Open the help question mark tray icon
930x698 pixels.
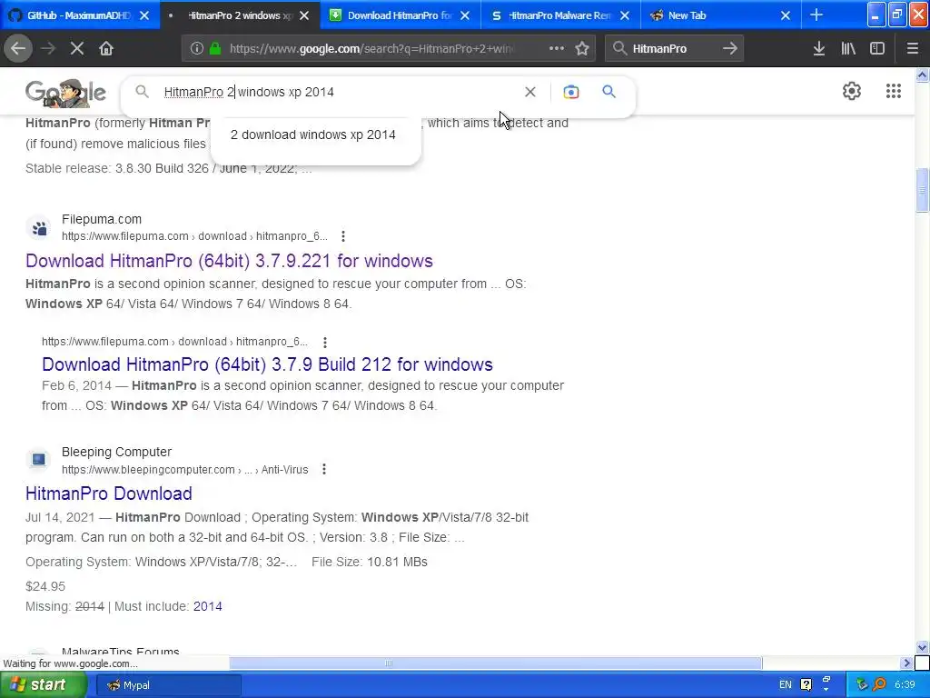pyautogui.click(x=806, y=685)
